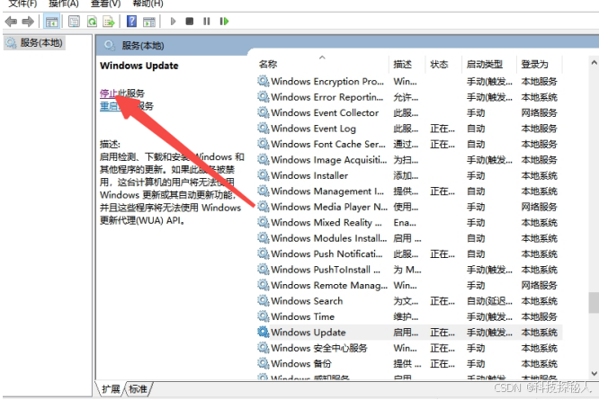The image size is (599, 400).
Task: Toggle the show/hide console tree icon
Action: tap(51, 22)
